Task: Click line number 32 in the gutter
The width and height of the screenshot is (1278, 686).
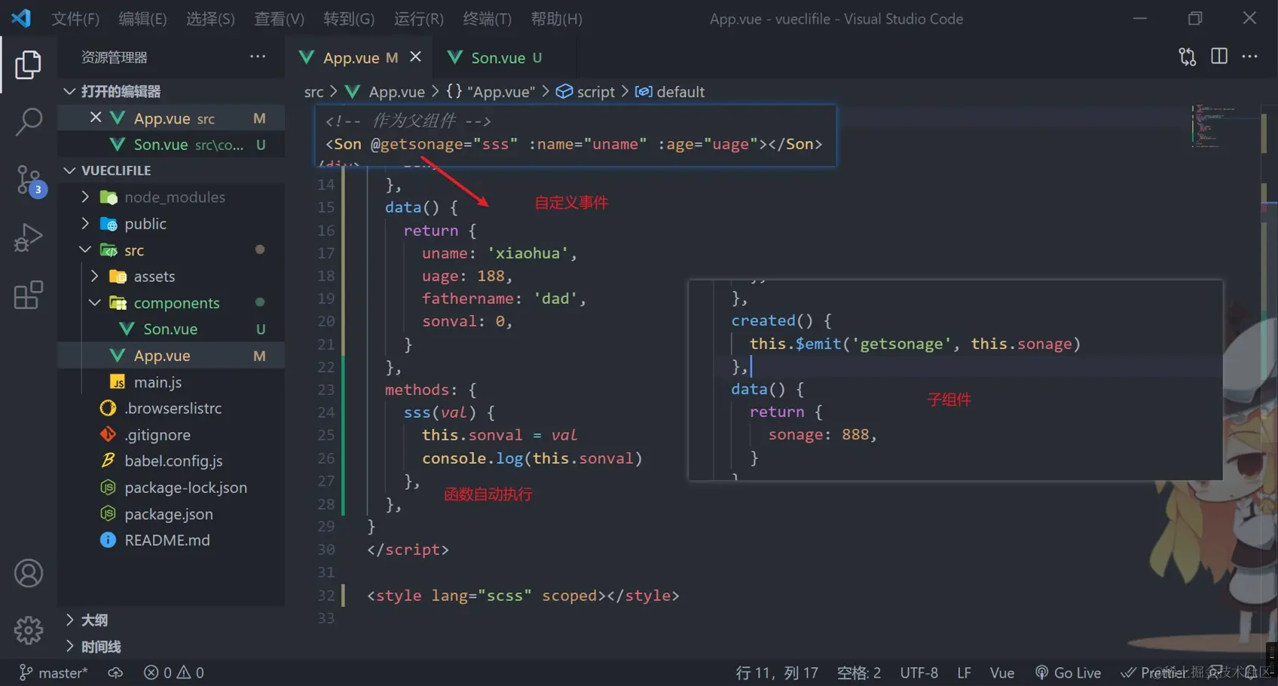Action: tap(326, 596)
